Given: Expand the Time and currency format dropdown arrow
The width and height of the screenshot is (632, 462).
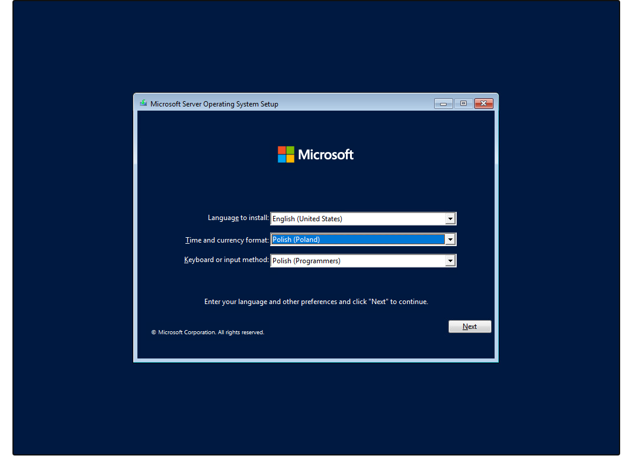Looking at the screenshot, I should tap(450, 240).
